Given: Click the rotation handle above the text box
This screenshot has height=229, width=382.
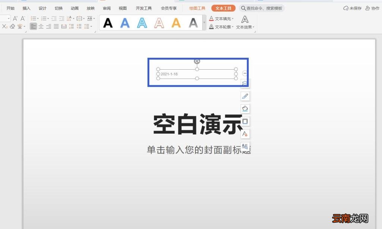Looking at the screenshot, I should tap(197, 61).
